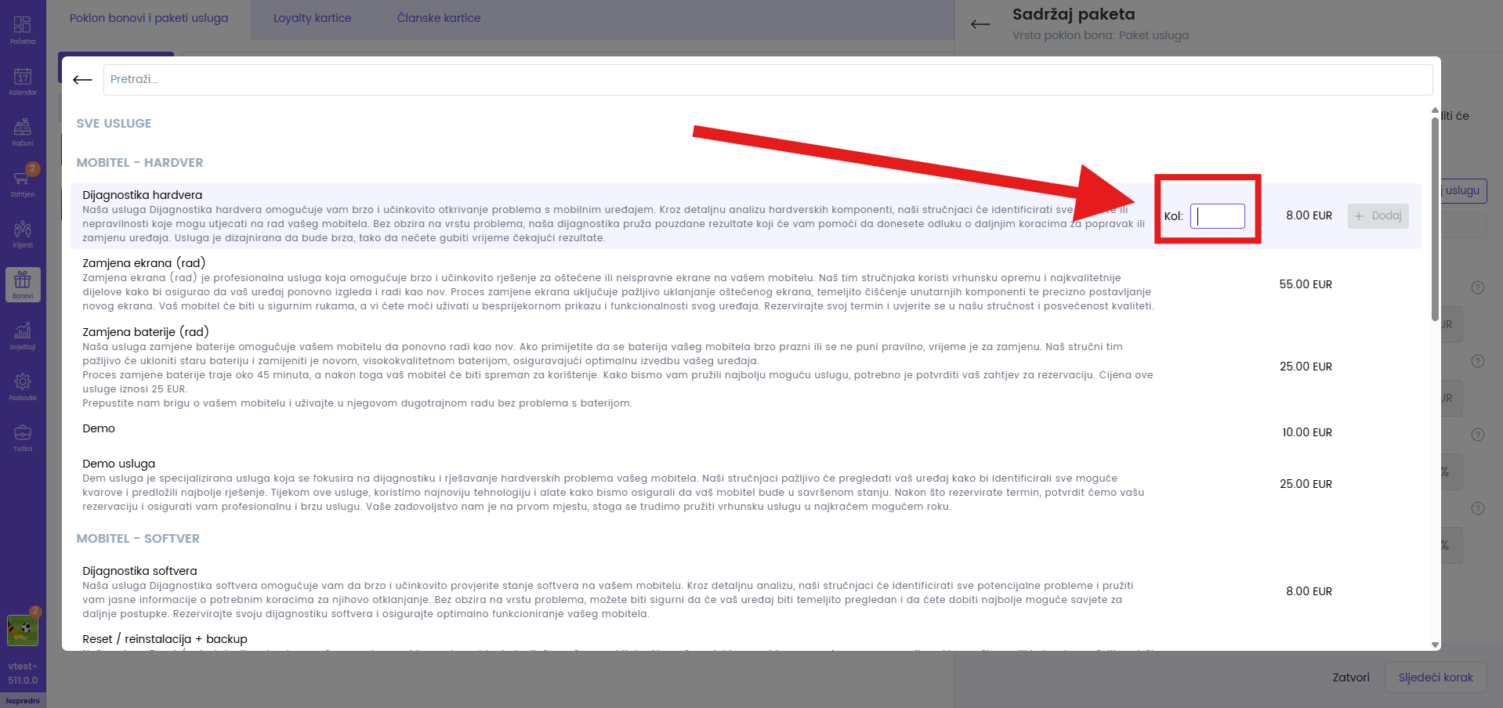Image resolution: width=1503 pixels, height=708 pixels.
Task: Open the Kalendar sidebar icon
Action: pyautogui.click(x=23, y=80)
